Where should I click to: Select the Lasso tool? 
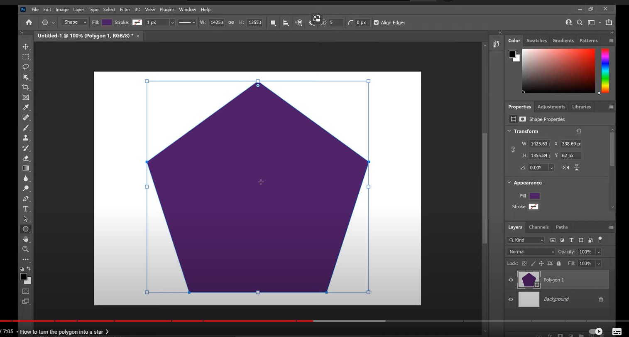click(25, 67)
